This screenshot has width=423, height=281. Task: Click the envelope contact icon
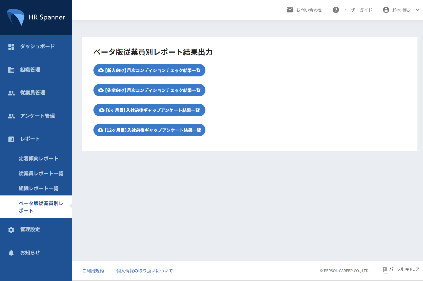click(289, 10)
